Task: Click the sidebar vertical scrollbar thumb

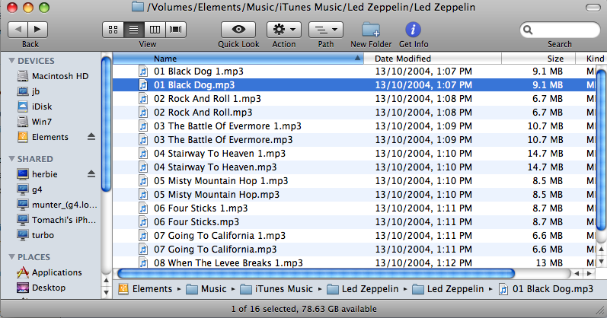Action: 106,124
